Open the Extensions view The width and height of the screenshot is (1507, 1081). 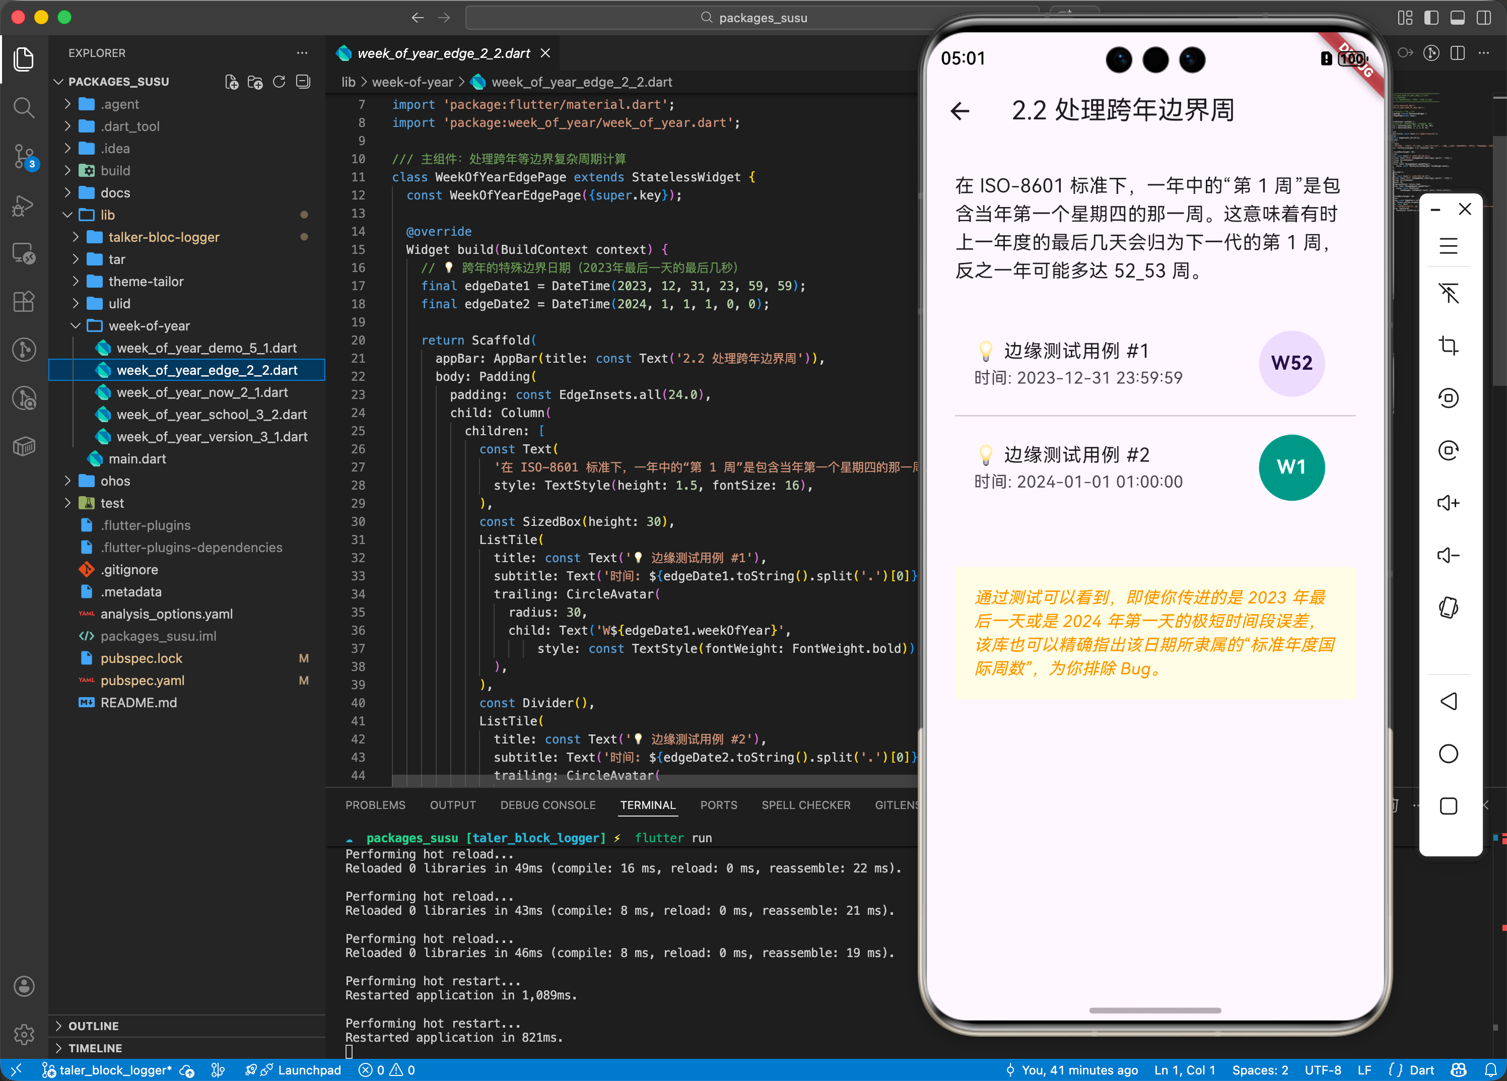tap(24, 302)
